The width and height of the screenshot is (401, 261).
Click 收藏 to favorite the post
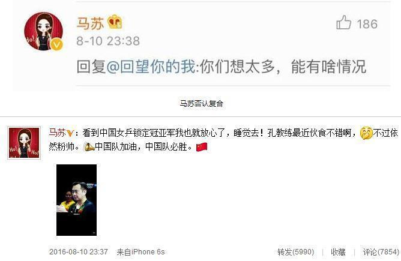[x=338, y=252]
